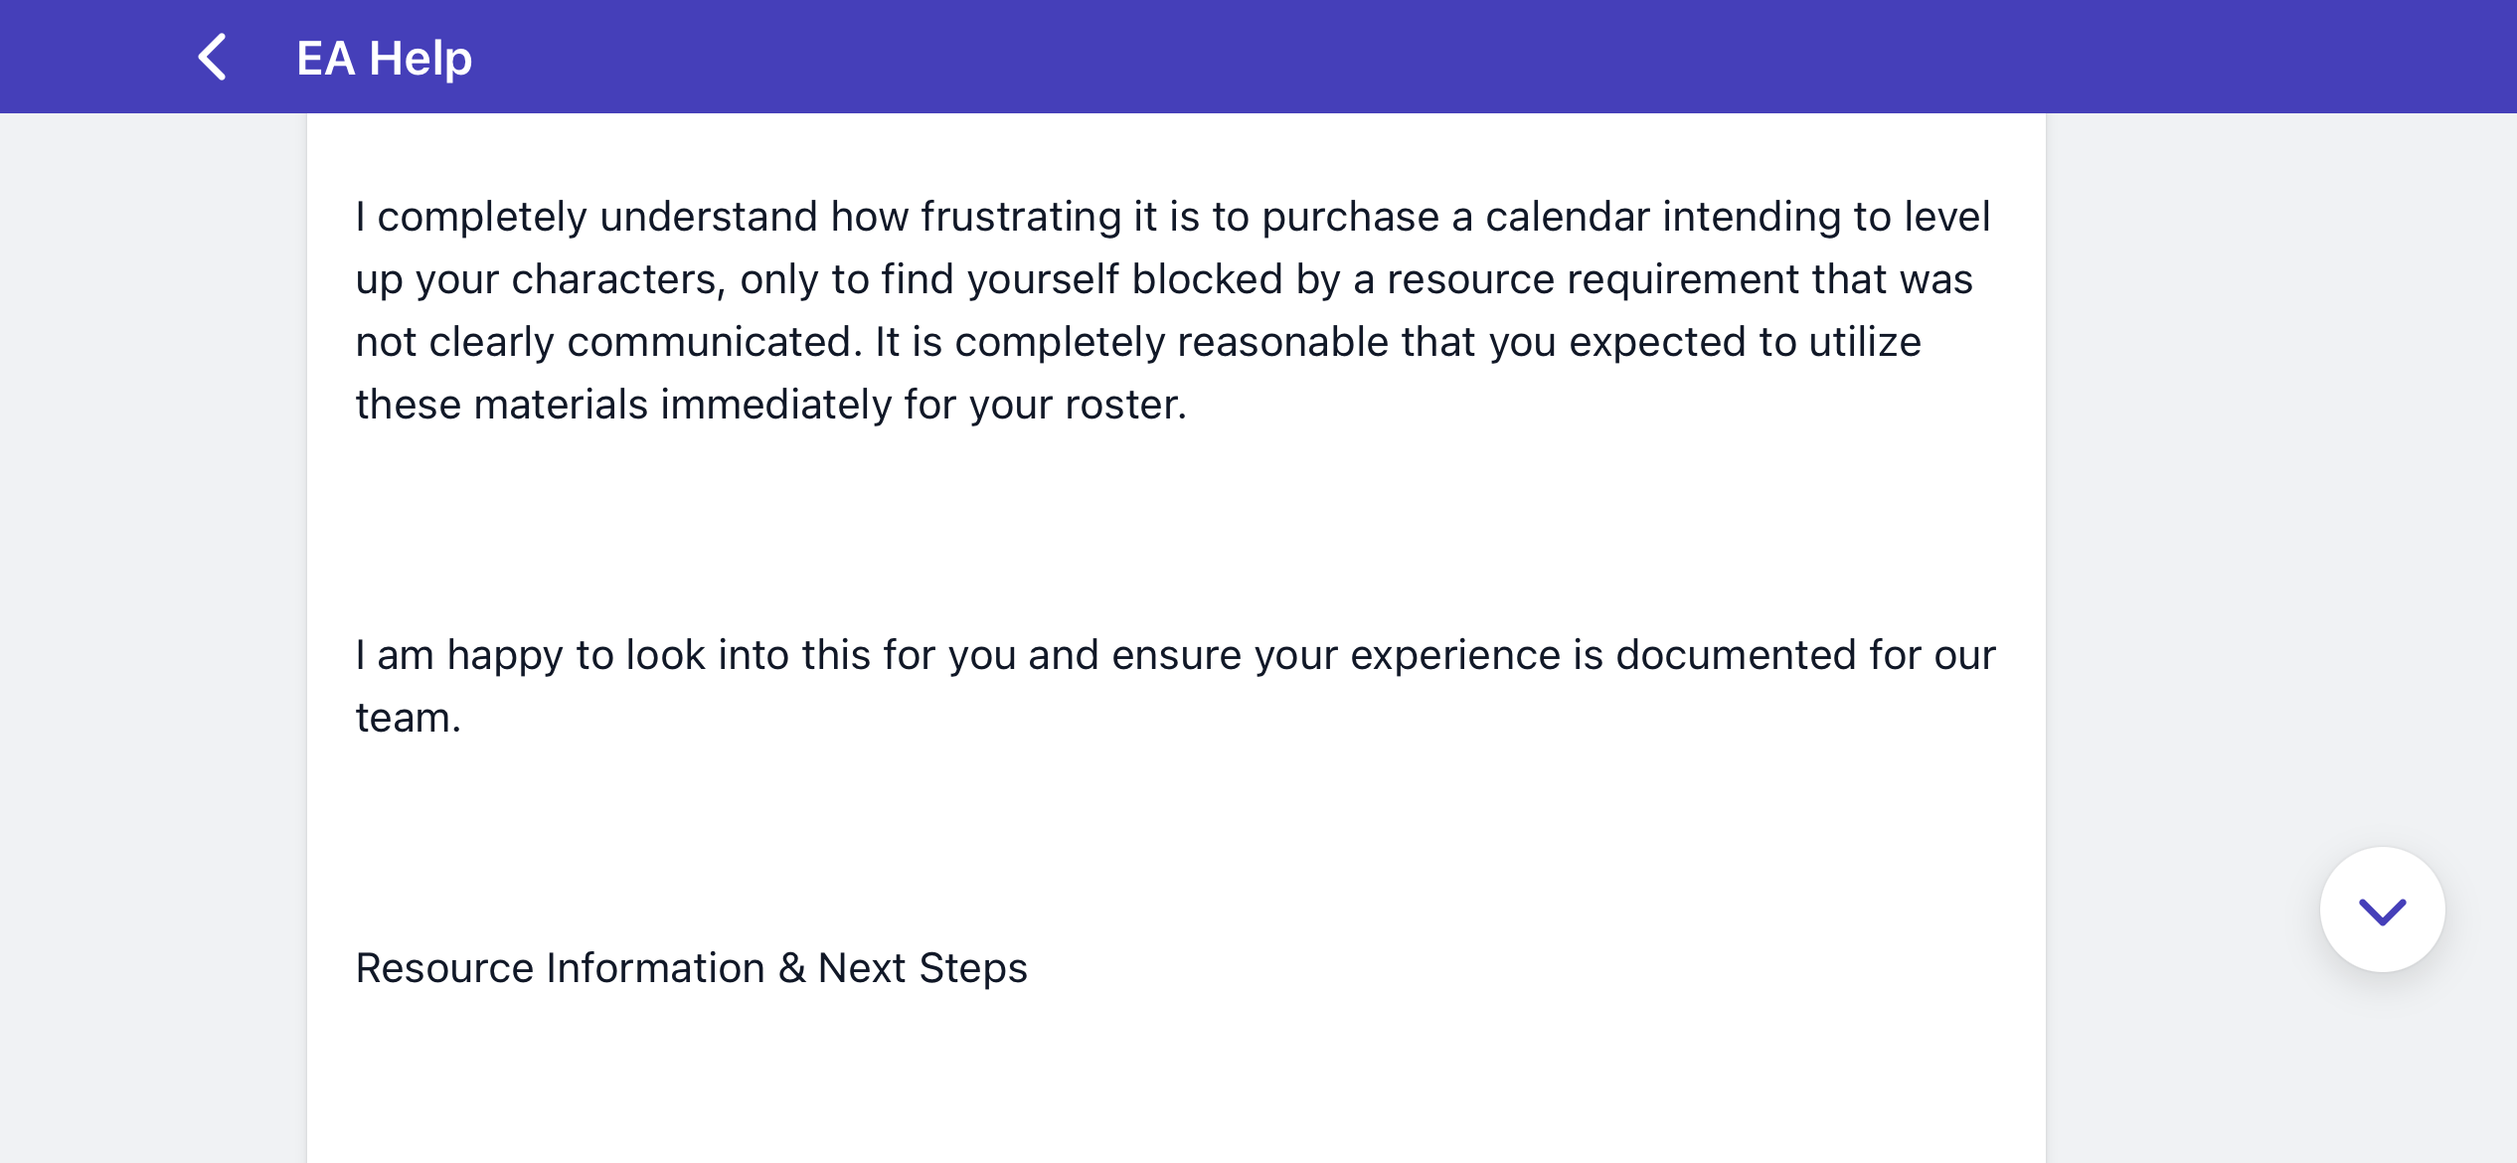Click the word 'team.' in the second paragraph
This screenshot has height=1163, width=2517.
[409, 718]
